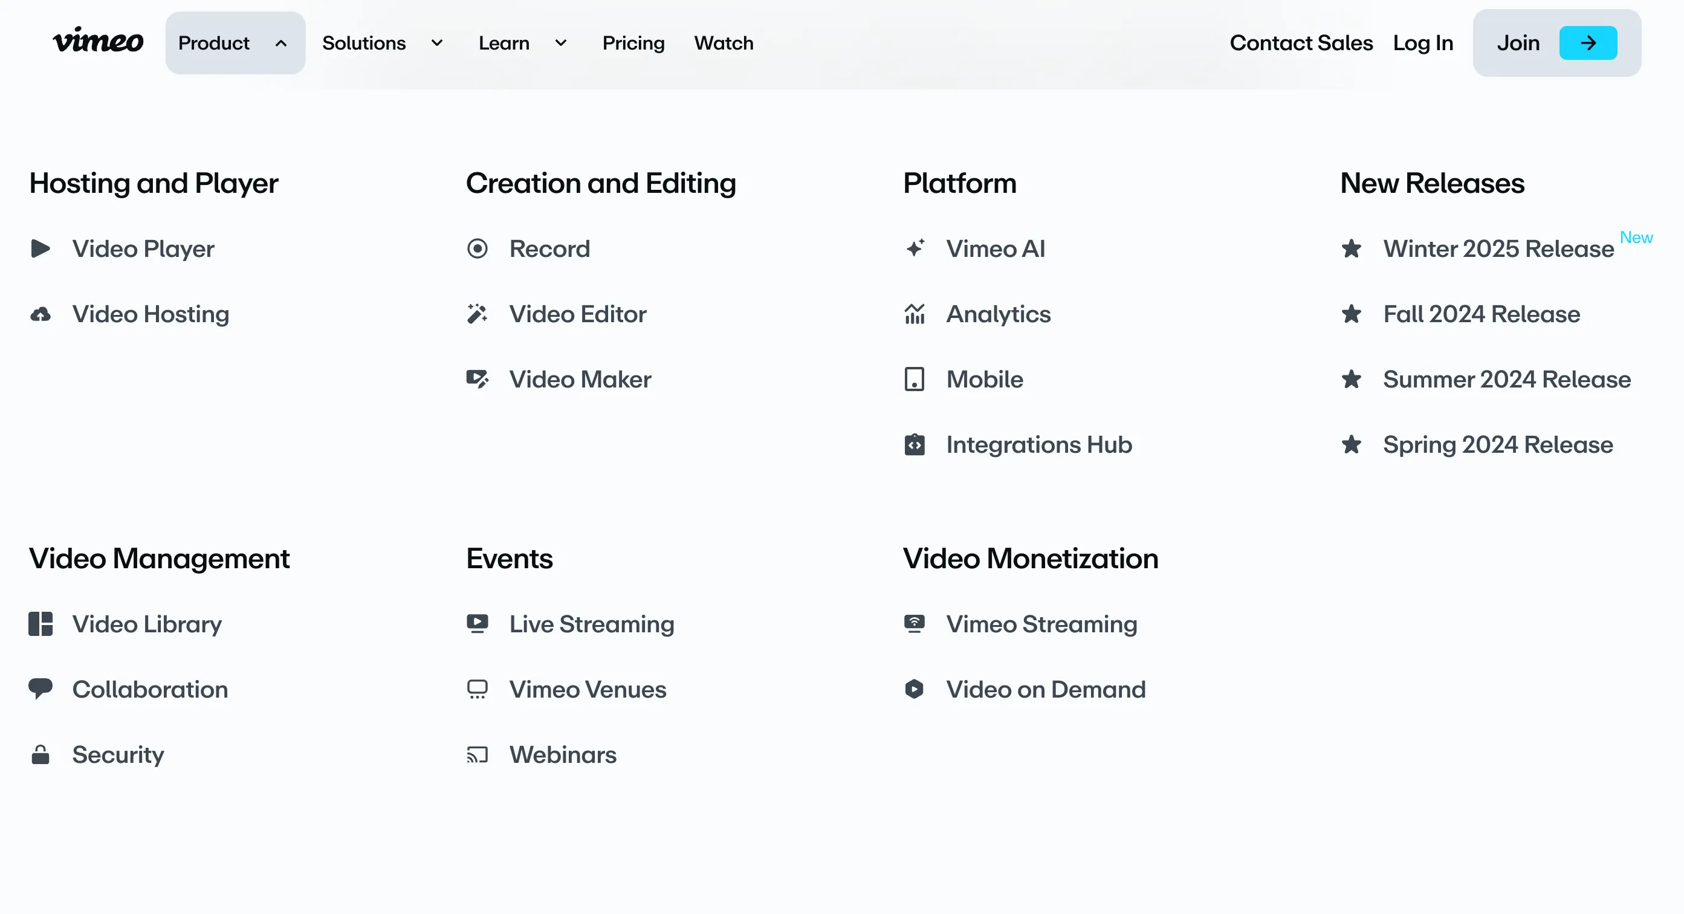Select Vimeo Venues under Events
Screen dimensions: 1684x914
[588, 689]
